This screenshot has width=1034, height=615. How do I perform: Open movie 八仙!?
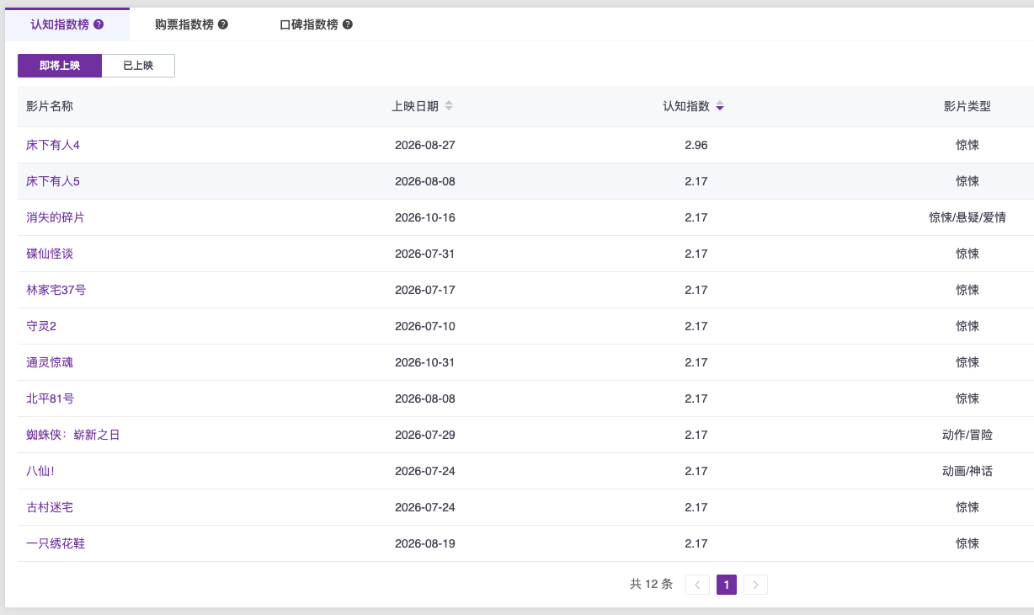pos(40,471)
